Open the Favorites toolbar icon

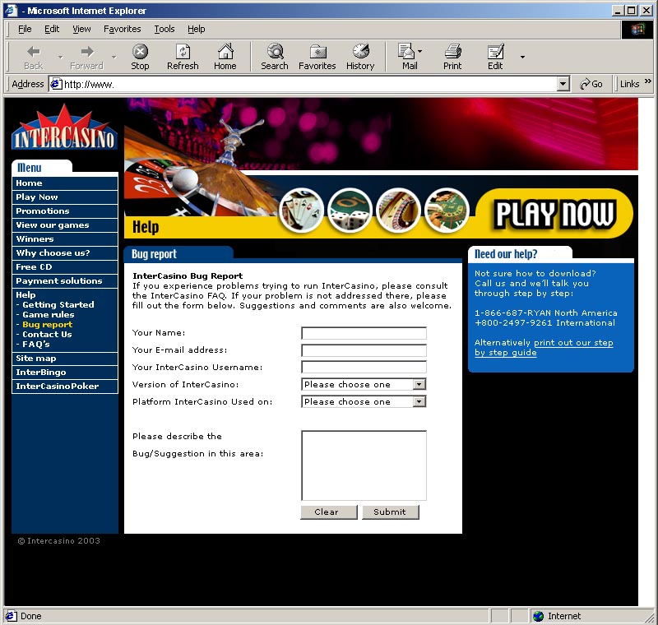click(x=317, y=52)
